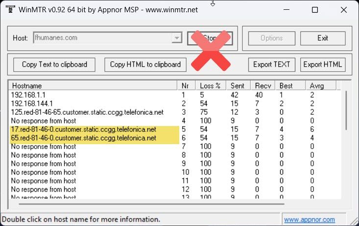Click the WinMTR application icon in title bar
The image size is (359, 226).
click(8, 10)
